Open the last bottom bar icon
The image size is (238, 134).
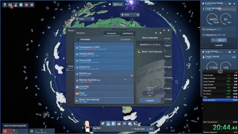[135, 124]
